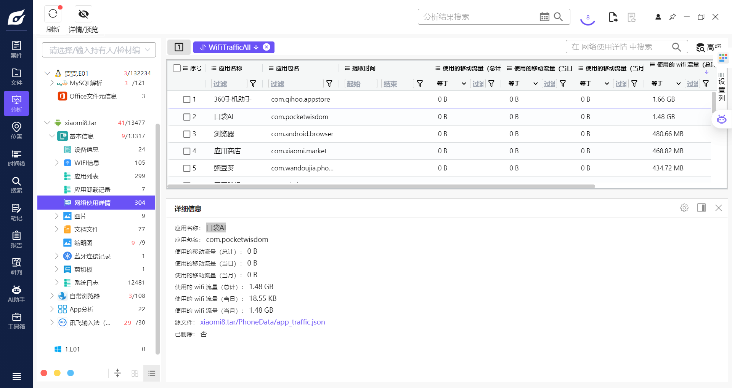Select 蓝牙连接记录 in the tree
The height and width of the screenshot is (388, 732).
pyautogui.click(x=96, y=256)
